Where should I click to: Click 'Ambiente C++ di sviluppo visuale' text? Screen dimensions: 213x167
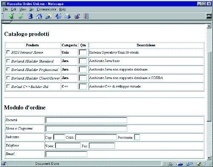pos(115,86)
